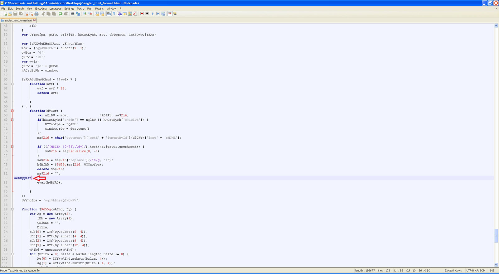
Task: Play back recorded macro icon
Action: click(153, 14)
